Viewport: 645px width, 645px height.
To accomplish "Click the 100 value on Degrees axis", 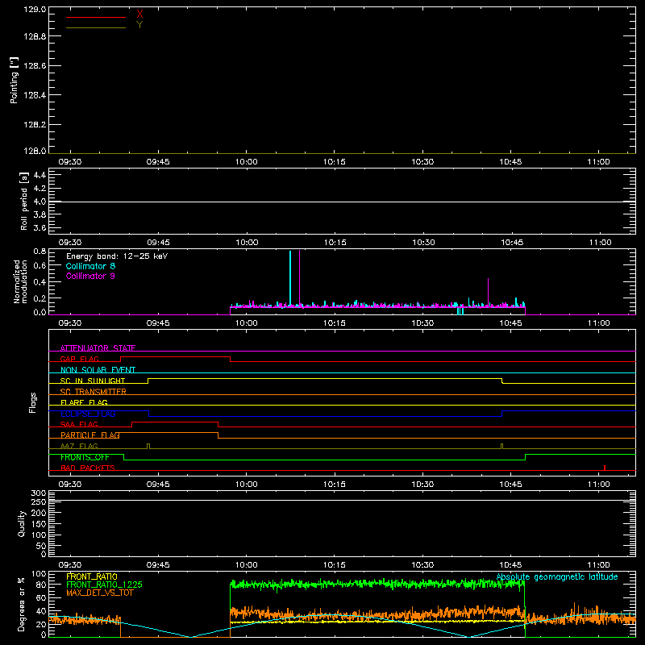I will (x=39, y=574).
